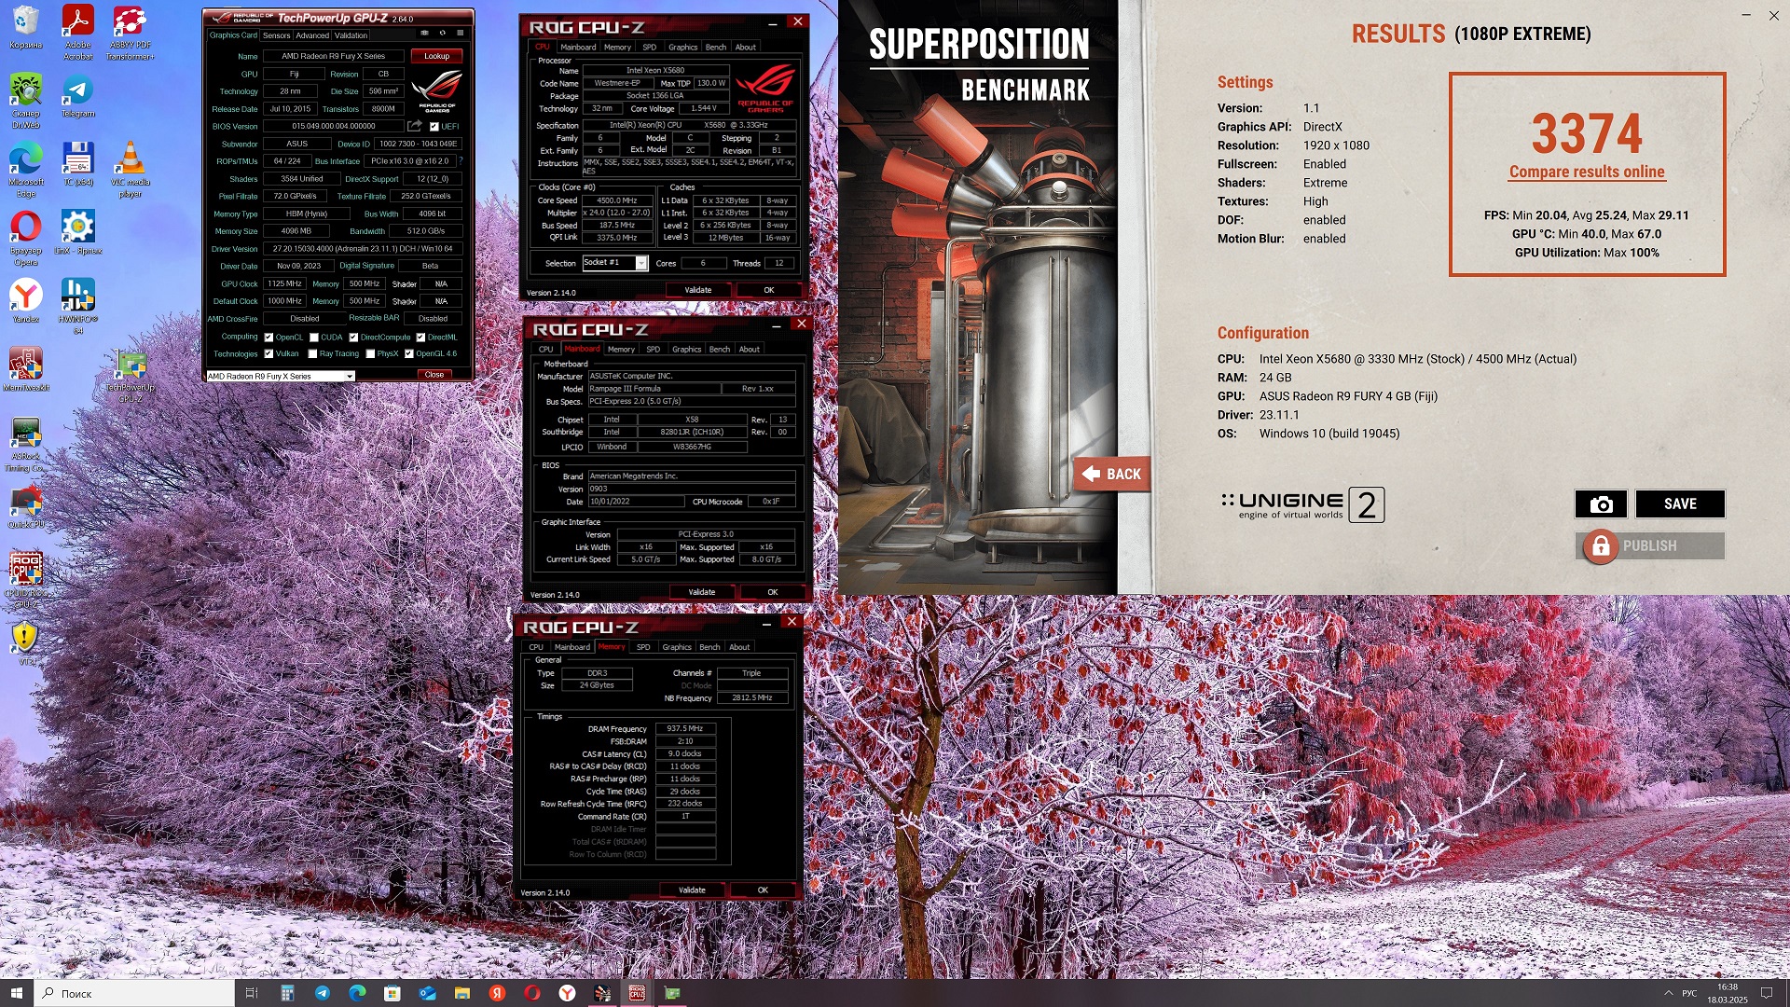Open the TechPowerUp GPU-Z desktop icon
This screenshot has width=1790, height=1007.
[x=131, y=377]
